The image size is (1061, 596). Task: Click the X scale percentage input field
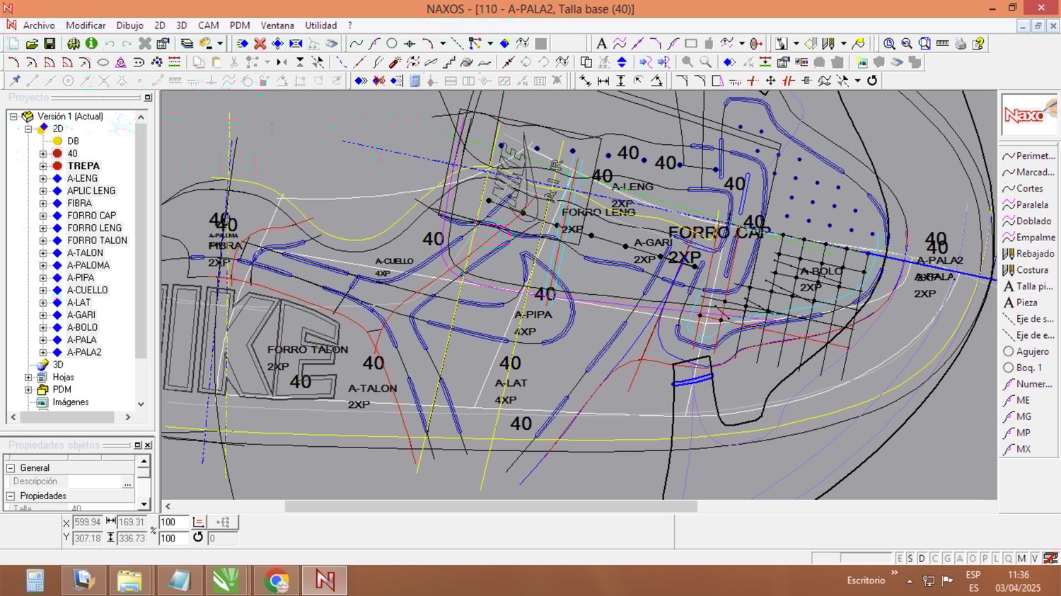[x=173, y=522]
